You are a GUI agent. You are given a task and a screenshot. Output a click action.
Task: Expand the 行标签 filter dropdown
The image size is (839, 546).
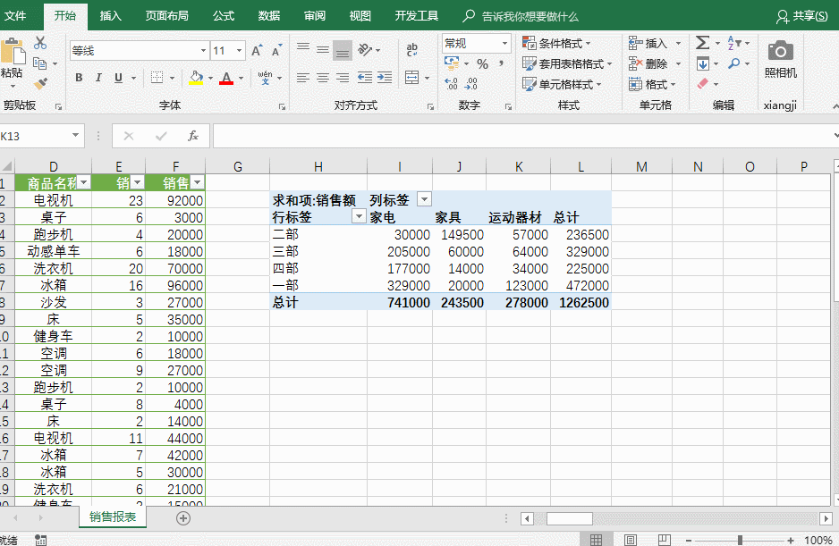(359, 217)
